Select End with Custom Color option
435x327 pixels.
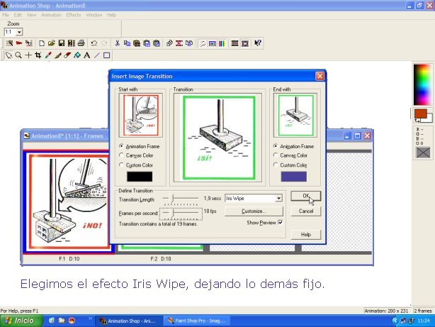coord(276,165)
